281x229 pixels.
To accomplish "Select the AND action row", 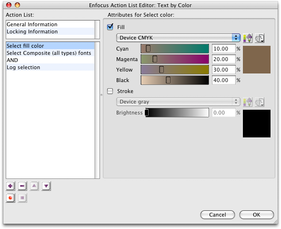I will tap(50, 60).
